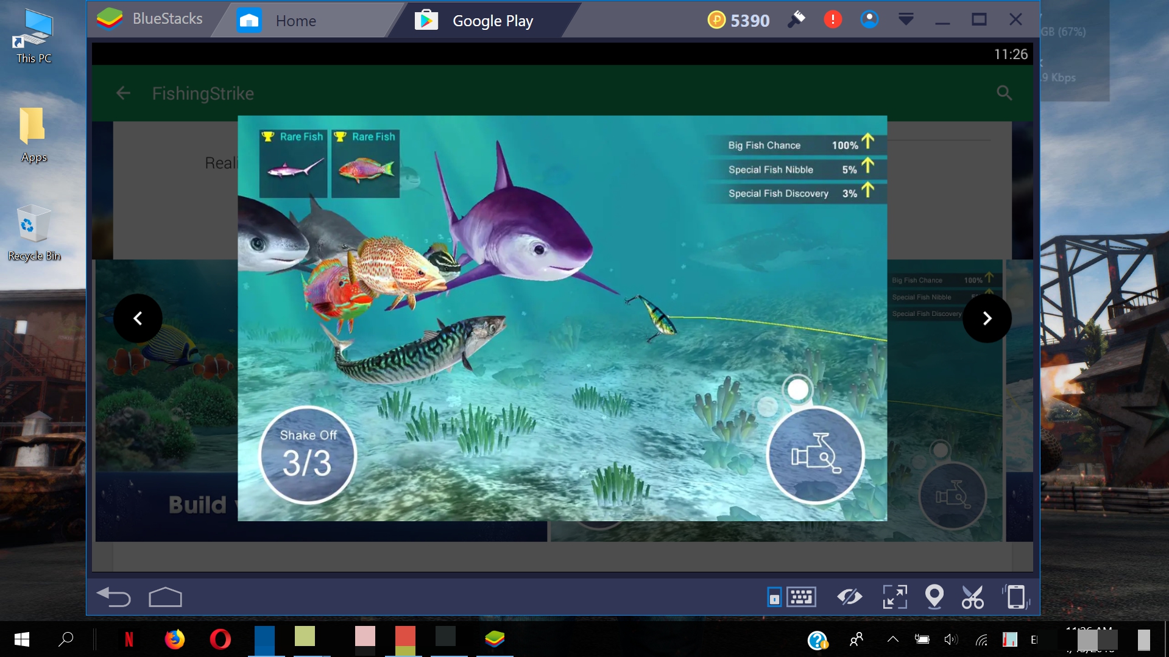Viewport: 1169px width, 657px height.
Task: Open Firefox from the taskbar
Action: tap(174, 639)
